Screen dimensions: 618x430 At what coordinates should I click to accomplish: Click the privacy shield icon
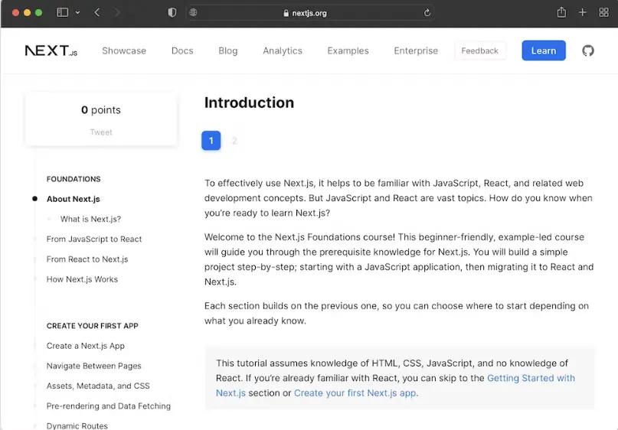[172, 12]
